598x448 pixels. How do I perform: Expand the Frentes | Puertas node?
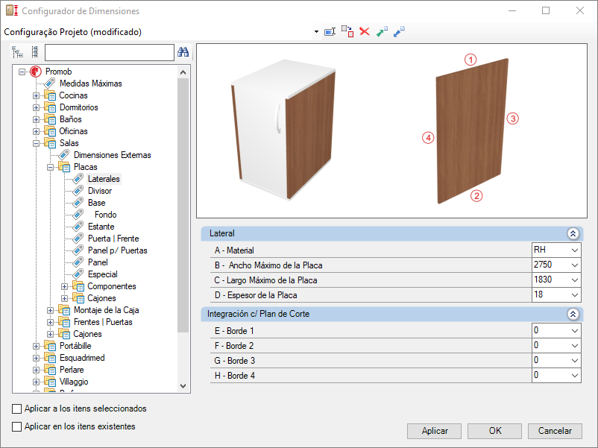pyautogui.click(x=50, y=322)
